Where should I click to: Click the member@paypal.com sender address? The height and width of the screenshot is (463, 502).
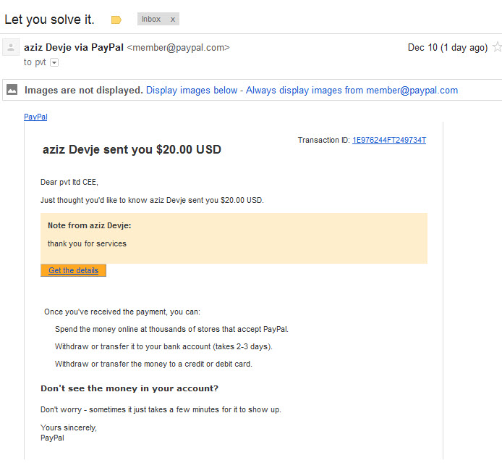(x=179, y=47)
